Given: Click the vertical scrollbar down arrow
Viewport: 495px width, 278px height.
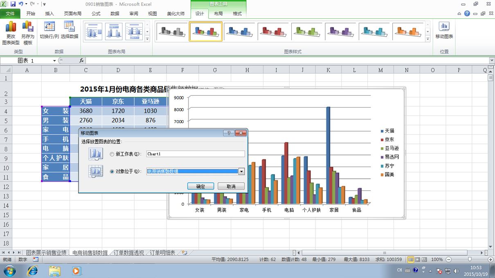Looking at the screenshot, I should click(x=491, y=247).
